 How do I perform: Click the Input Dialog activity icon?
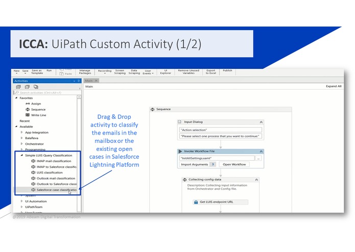coord(180,122)
